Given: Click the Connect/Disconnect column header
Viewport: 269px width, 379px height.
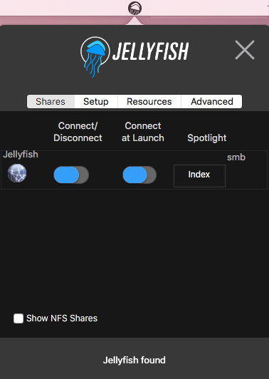Looking at the screenshot, I should [x=78, y=132].
